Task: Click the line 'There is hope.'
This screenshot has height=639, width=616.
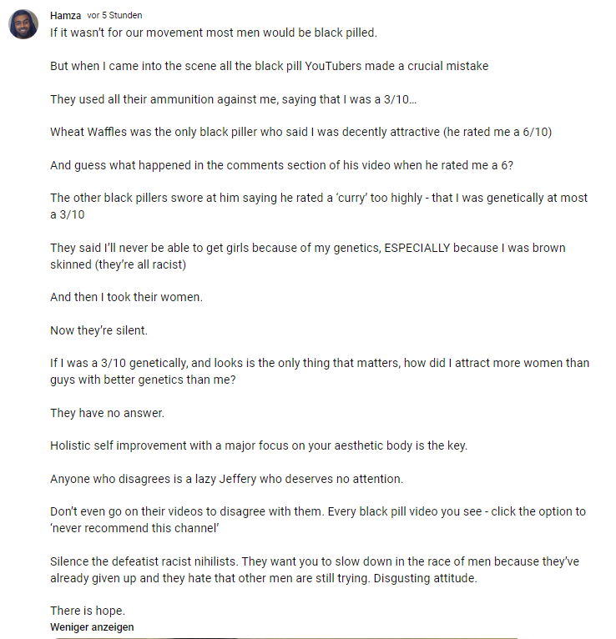Action: click(88, 611)
